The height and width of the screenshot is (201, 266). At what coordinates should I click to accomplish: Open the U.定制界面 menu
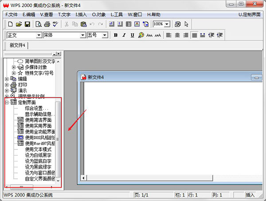pos(249,15)
